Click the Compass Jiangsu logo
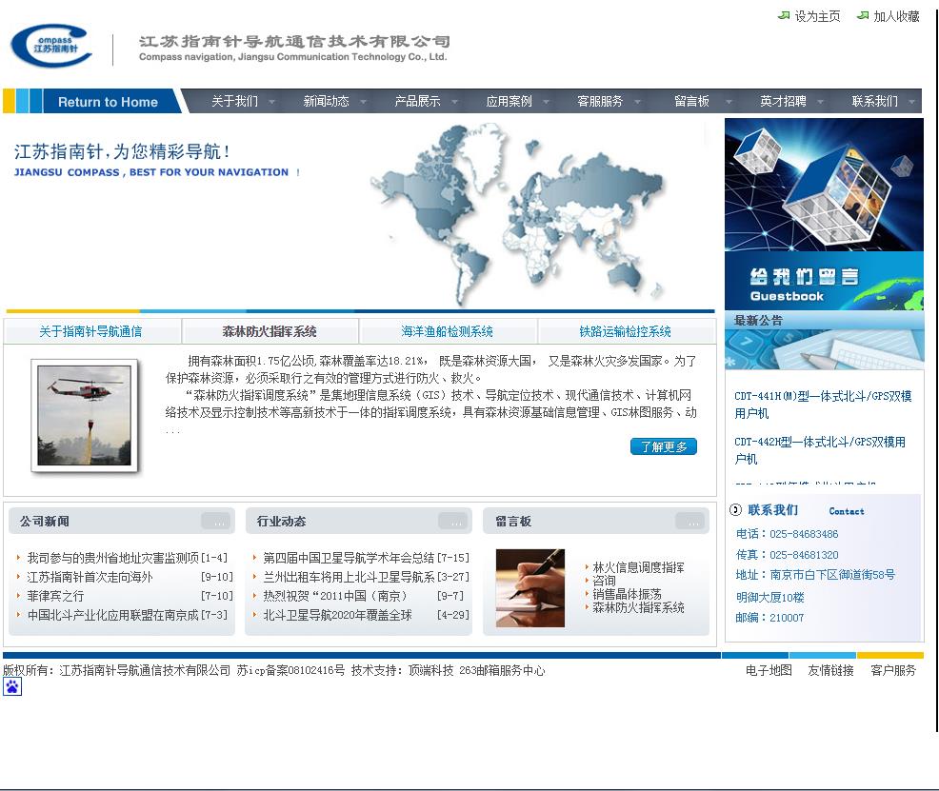This screenshot has width=939, height=791. [x=51, y=46]
